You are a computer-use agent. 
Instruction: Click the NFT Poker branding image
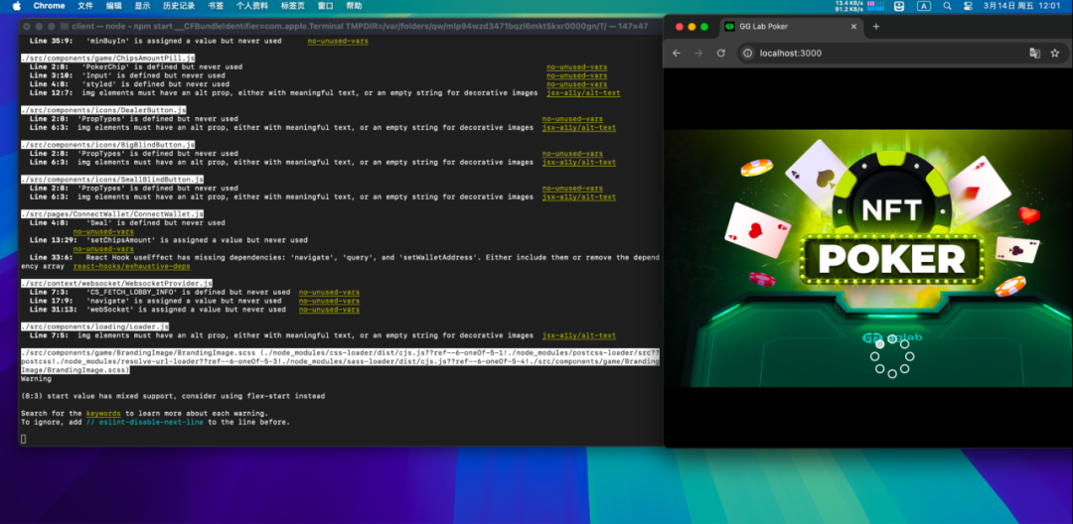tap(867, 258)
